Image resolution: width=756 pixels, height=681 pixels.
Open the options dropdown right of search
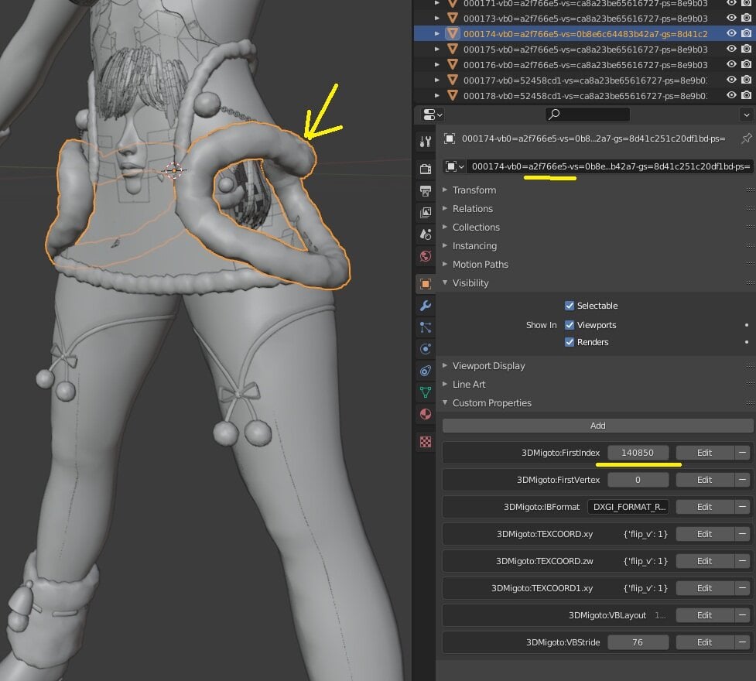point(747,115)
